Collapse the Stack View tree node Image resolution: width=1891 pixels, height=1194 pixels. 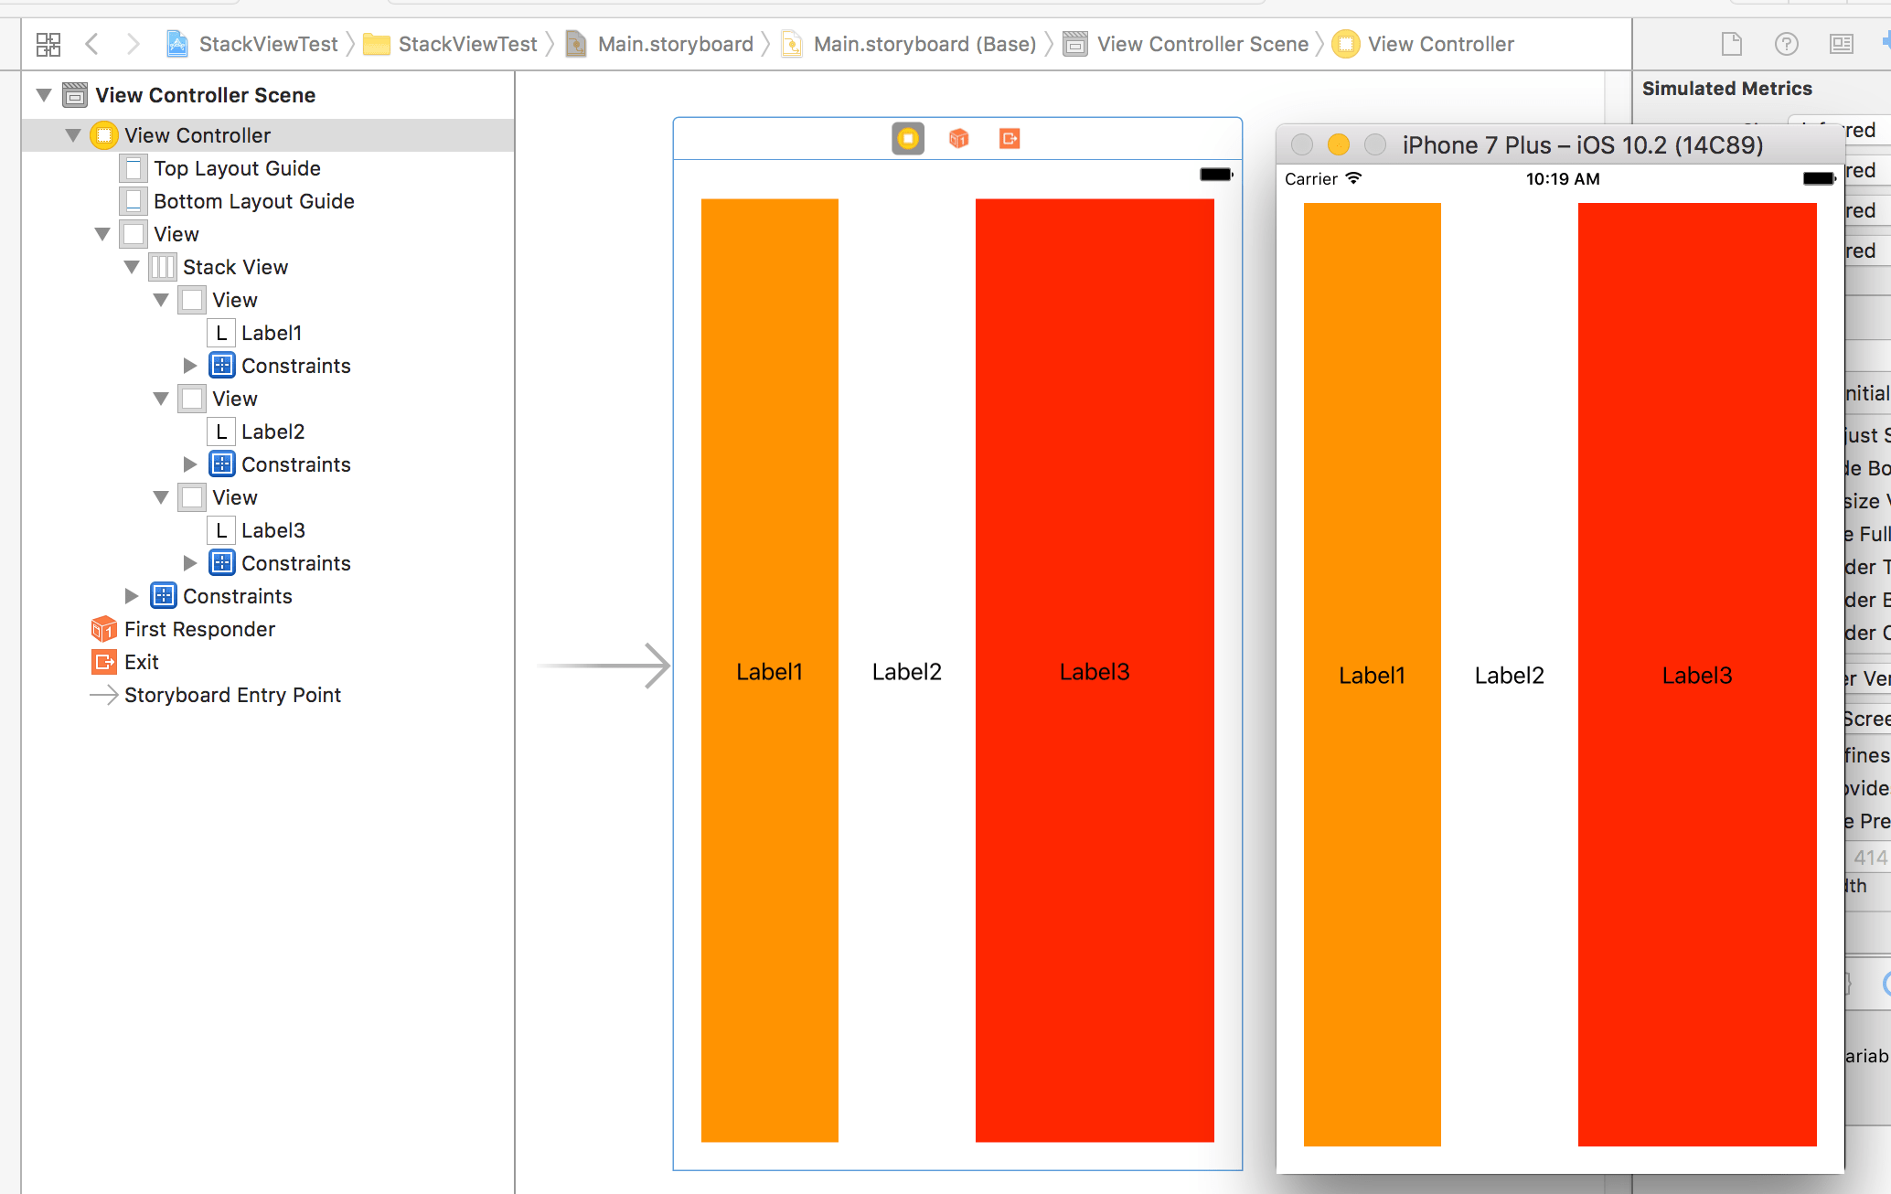(x=132, y=266)
